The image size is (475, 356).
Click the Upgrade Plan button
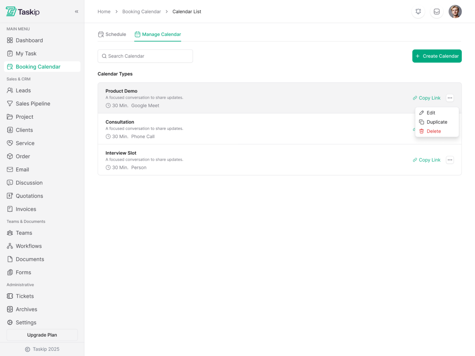pos(42,335)
